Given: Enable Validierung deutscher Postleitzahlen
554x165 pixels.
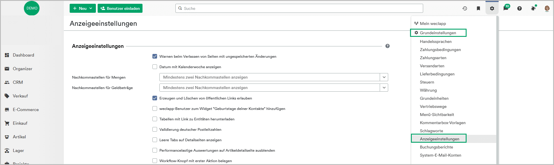Looking at the screenshot, I should click(x=155, y=129).
